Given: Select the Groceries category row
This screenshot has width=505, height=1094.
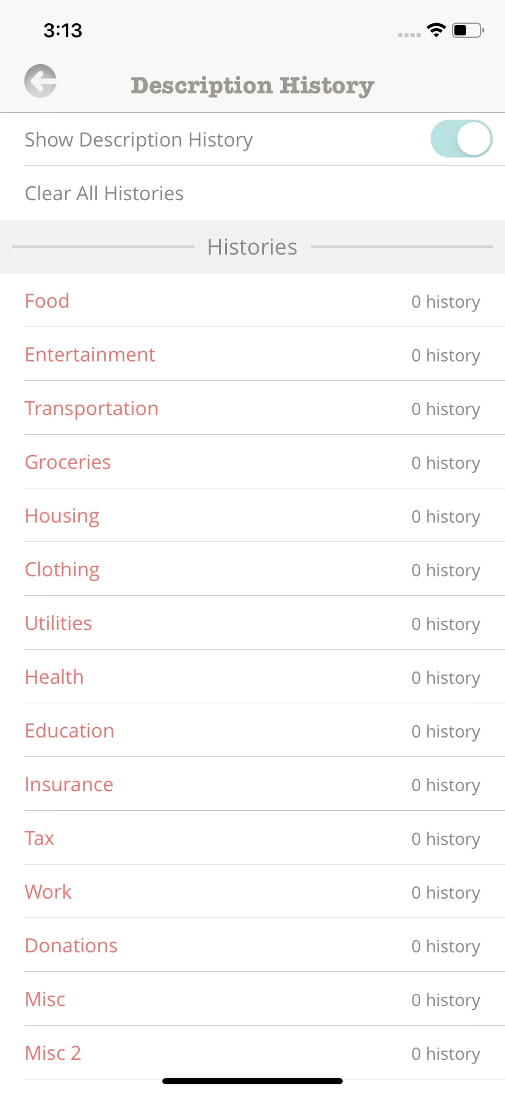Looking at the screenshot, I should (253, 462).
